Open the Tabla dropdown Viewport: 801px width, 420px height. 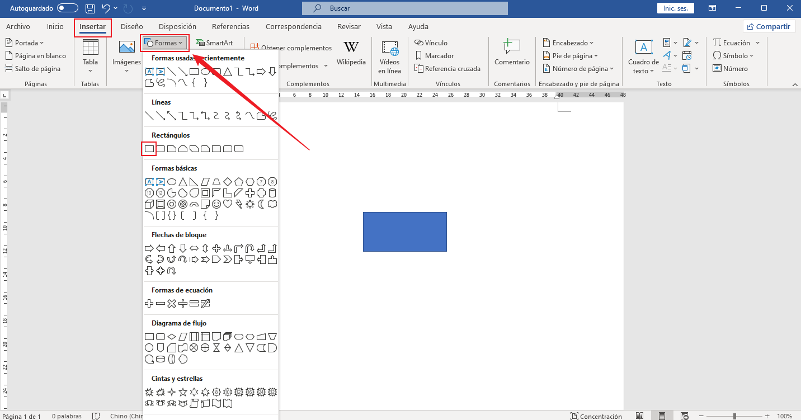point(90,56)
